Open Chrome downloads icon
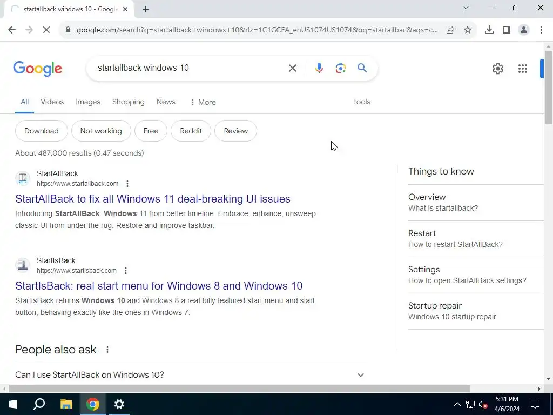The width and height of the screenshot is (553, 415). [x=489, y=30]
